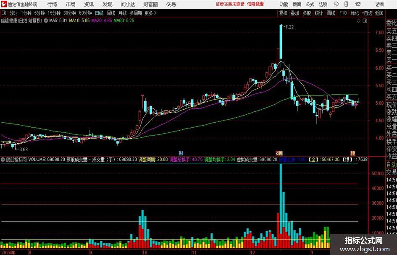Add stock via +自选 button
The image size is (397, 255).
pyautogui.click(x=367, y=13)
